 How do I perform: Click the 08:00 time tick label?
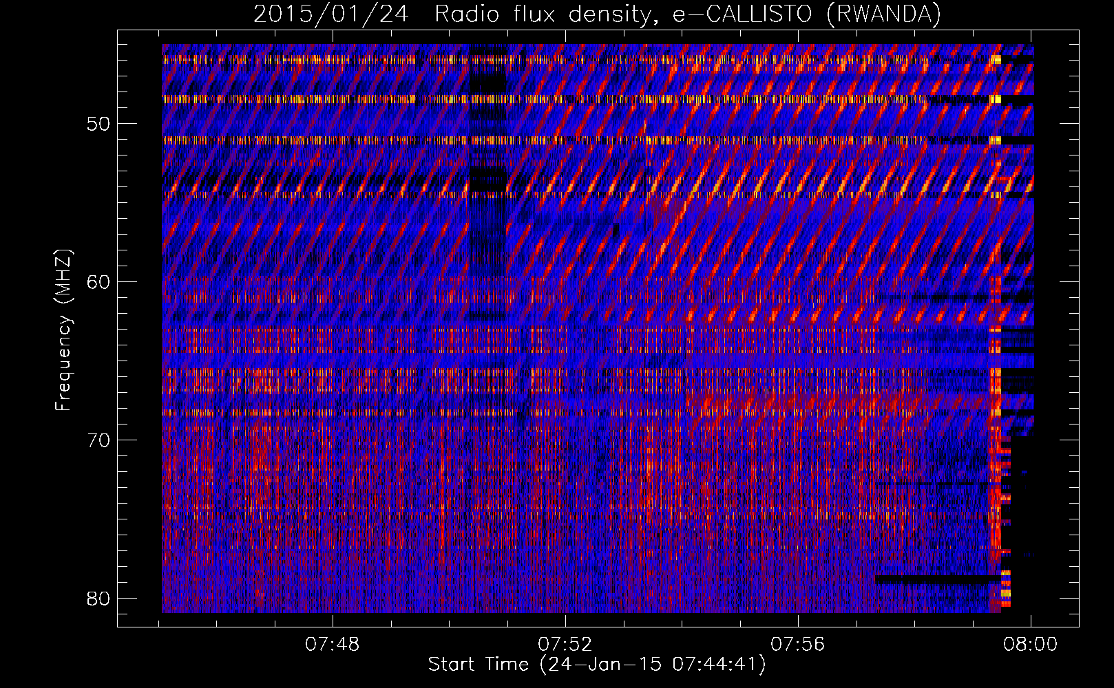click(1030, 645)
